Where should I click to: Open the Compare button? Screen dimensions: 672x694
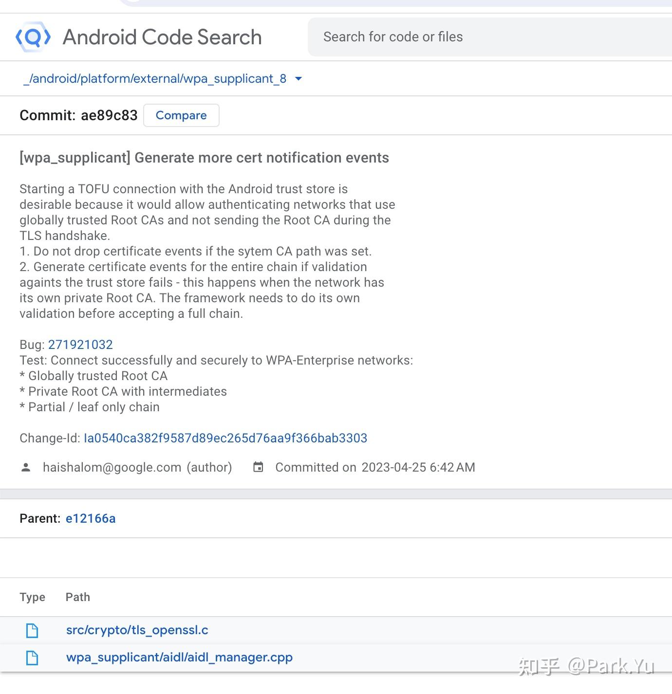point(181,115)
